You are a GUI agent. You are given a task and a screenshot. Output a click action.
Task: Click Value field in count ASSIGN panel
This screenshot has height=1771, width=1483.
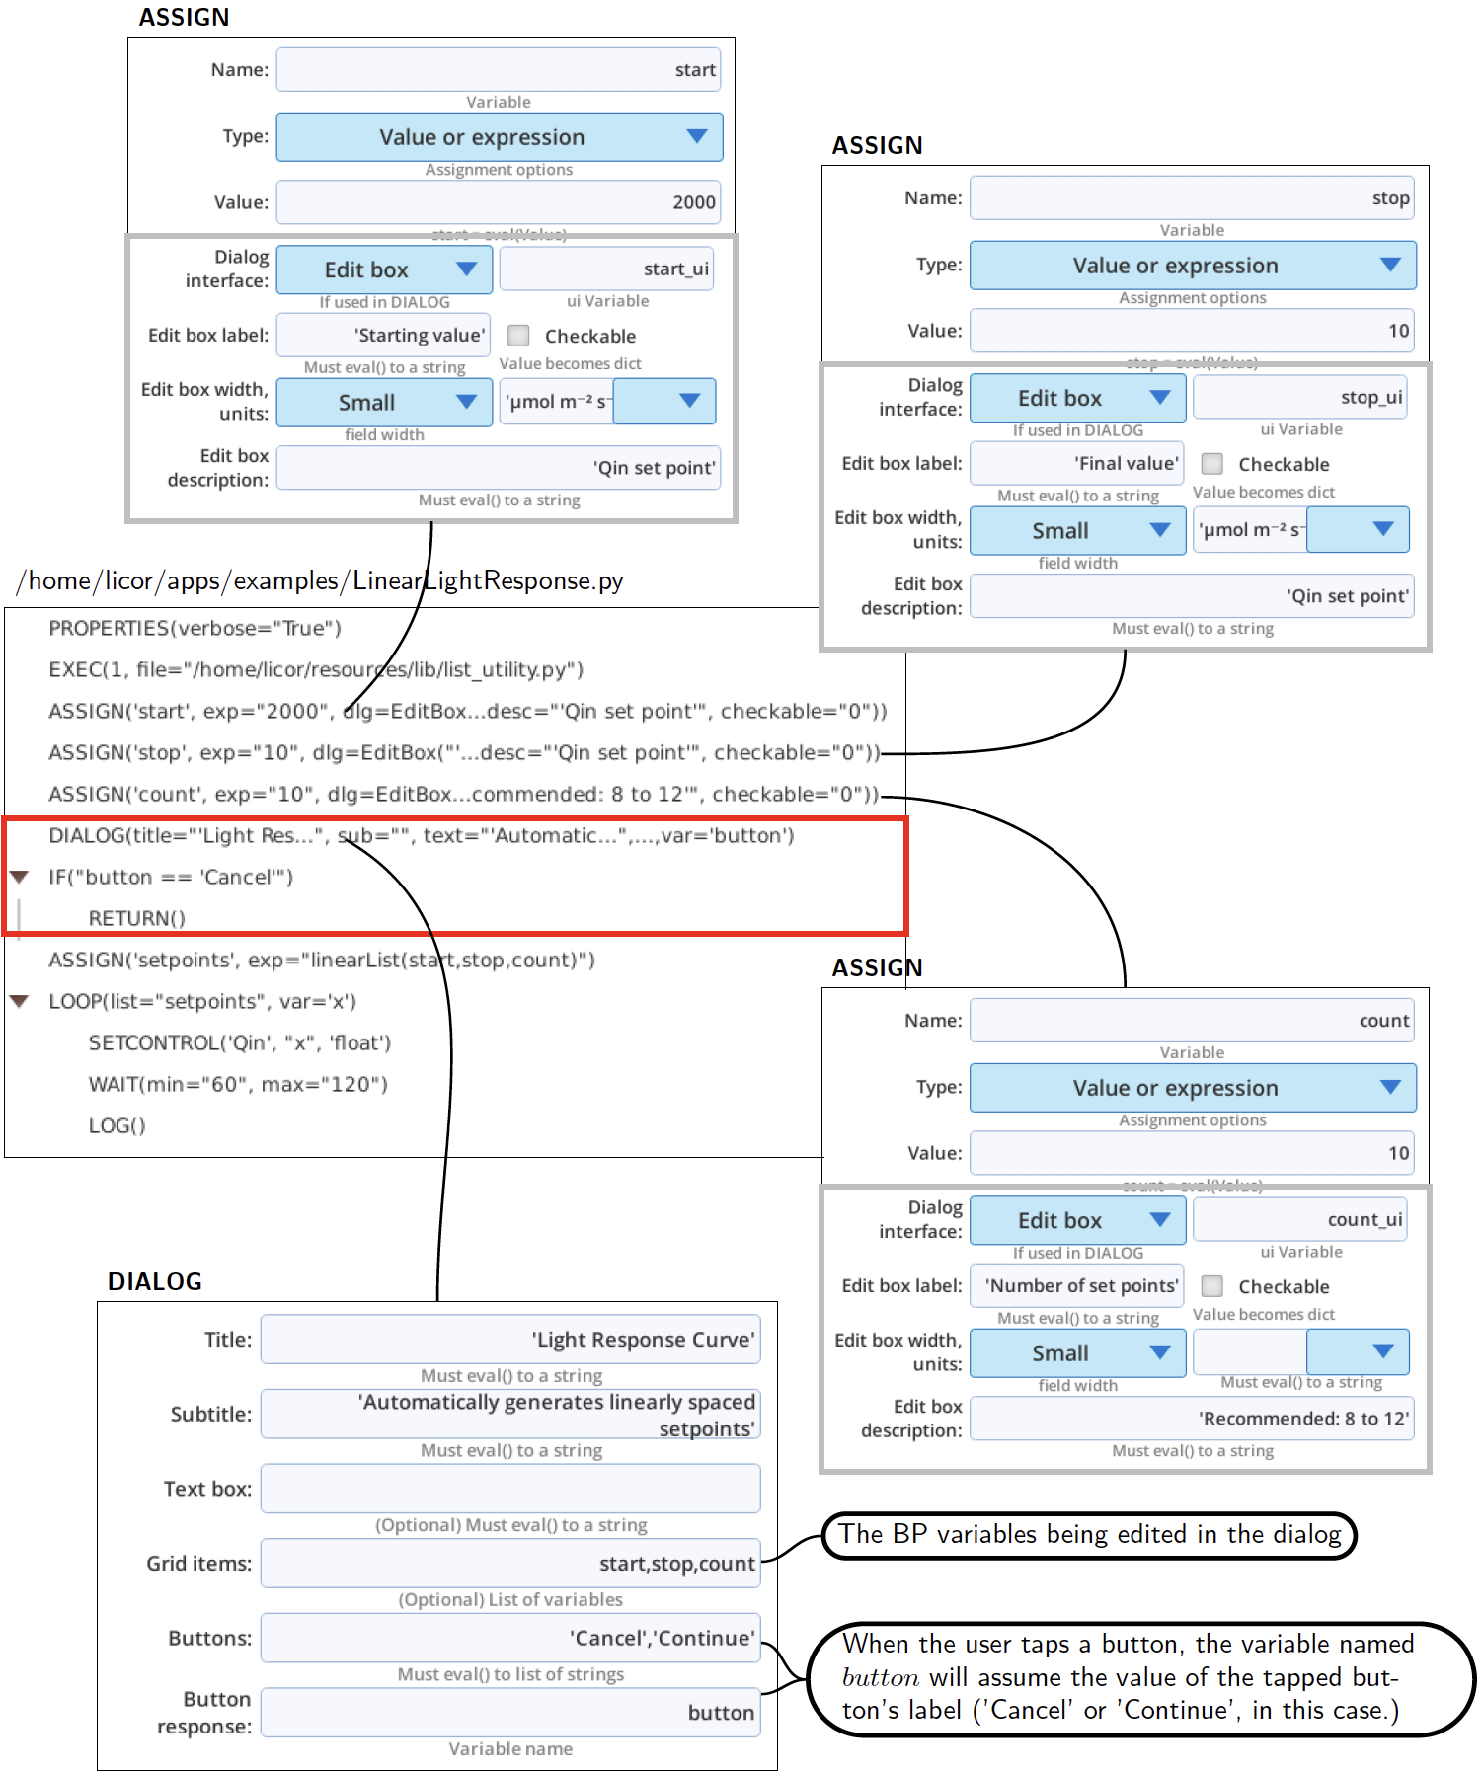1192,1153
